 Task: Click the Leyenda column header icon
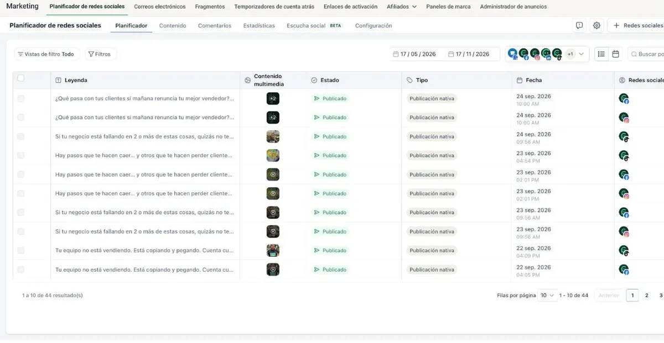coord(58,80)
